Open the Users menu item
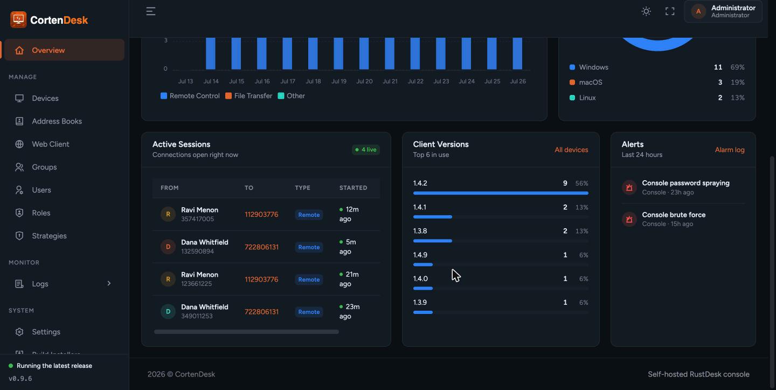The width and height of the screenshot is (776, 390). click(65, 190)
